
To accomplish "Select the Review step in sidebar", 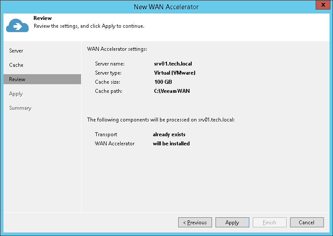I will coord(17,79).
